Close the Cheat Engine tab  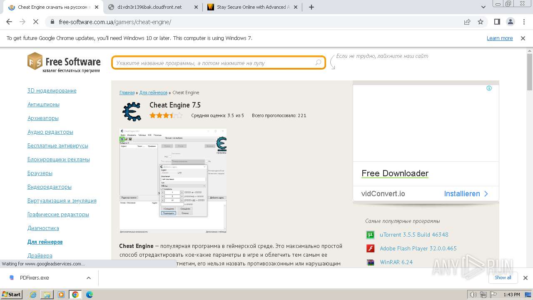point(97,7)
